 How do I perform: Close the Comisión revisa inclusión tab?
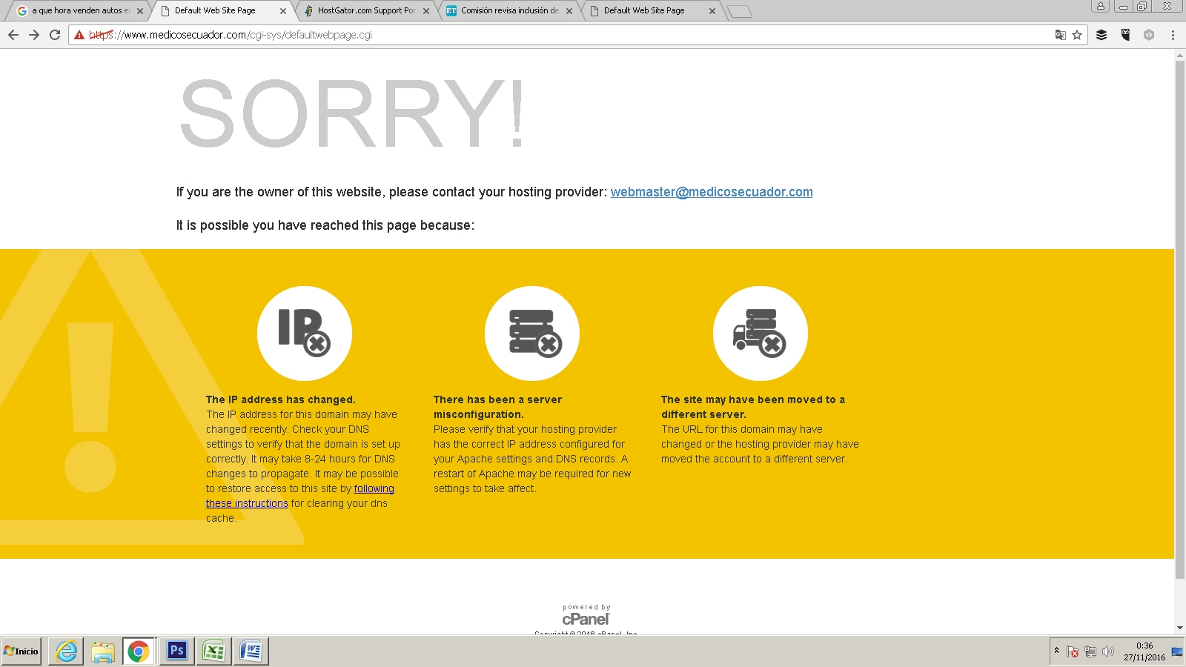[569, 11]
